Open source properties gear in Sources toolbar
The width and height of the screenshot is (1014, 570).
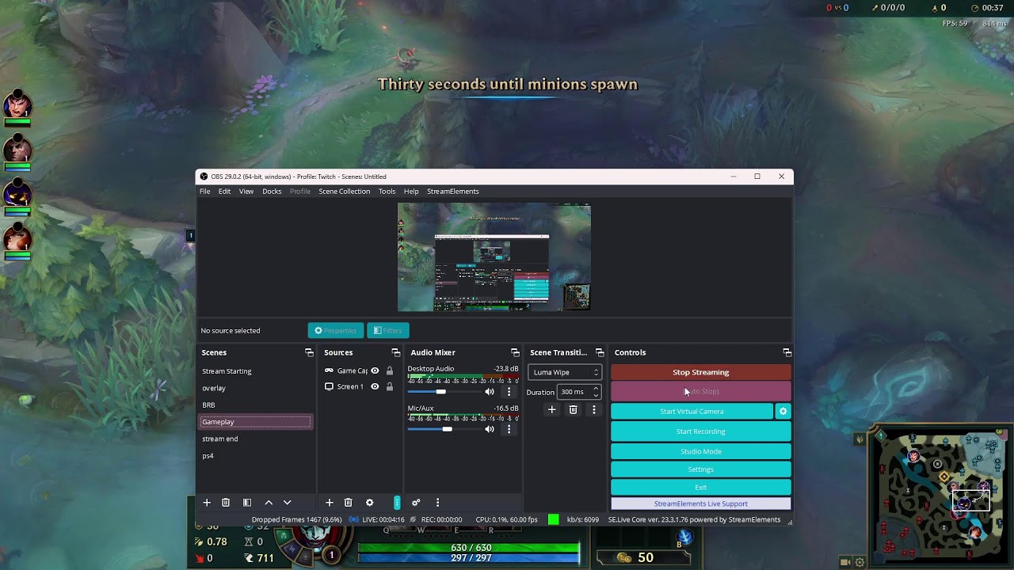pos(369,503)
